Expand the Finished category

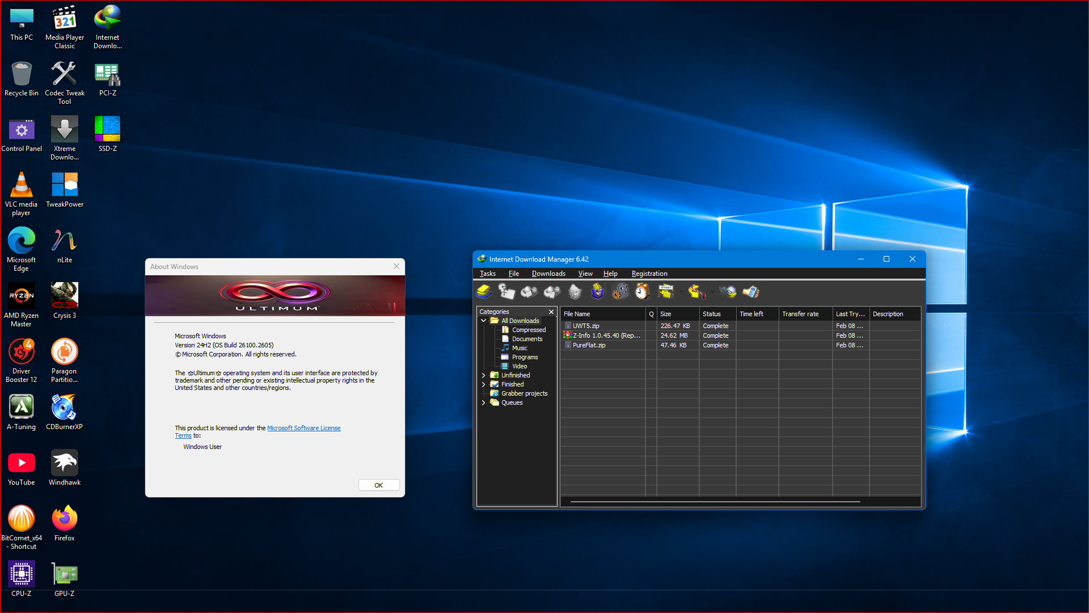(484, 384)
